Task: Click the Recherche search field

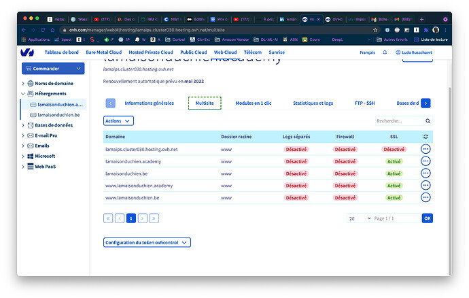Action: [399, 121]
